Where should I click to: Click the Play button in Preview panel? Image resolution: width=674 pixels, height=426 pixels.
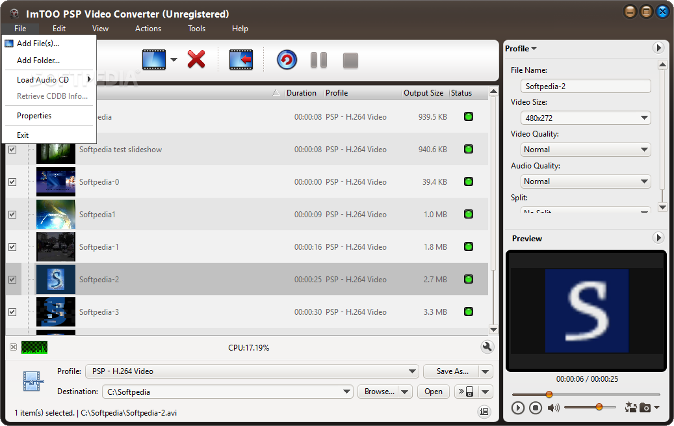518,408
